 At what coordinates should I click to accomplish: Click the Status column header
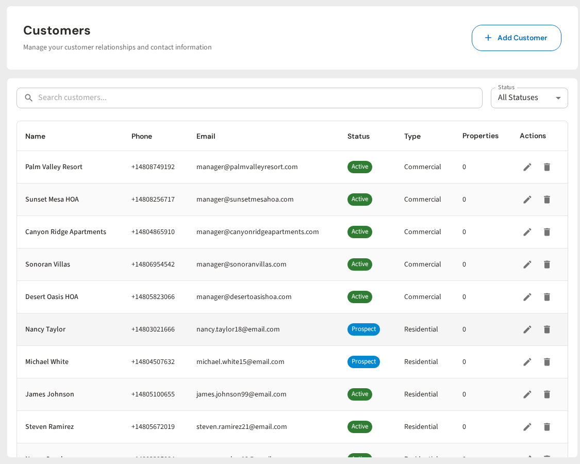(358, 136)
